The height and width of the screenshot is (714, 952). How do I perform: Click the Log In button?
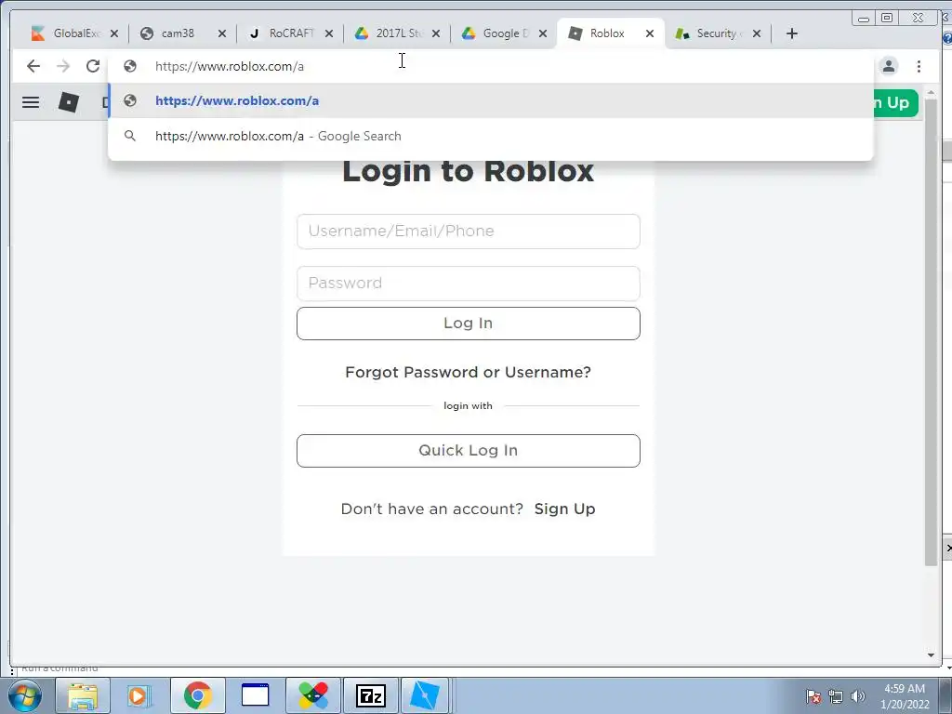(469, 323)
